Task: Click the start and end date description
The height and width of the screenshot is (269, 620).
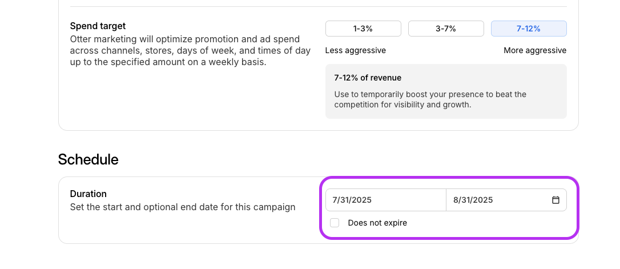Action: [x=183, y=207]
